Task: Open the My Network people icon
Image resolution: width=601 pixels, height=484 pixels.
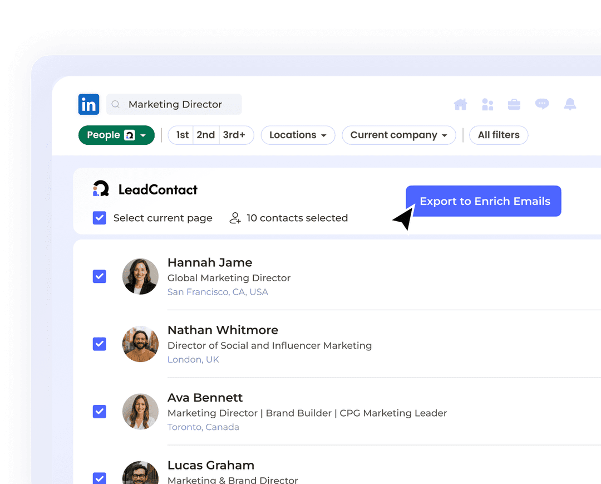Action: point(487,104)
